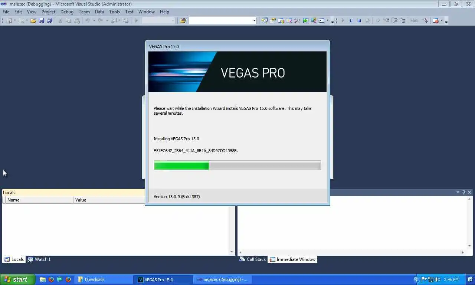Toggle Auto Hide pin of right panel
Image resolution: width=475 pixels, height=285 pixels.
(x=463, y=192)
